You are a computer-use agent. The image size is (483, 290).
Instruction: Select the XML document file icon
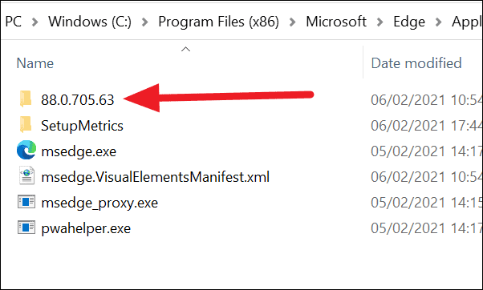tap(26, 176)
